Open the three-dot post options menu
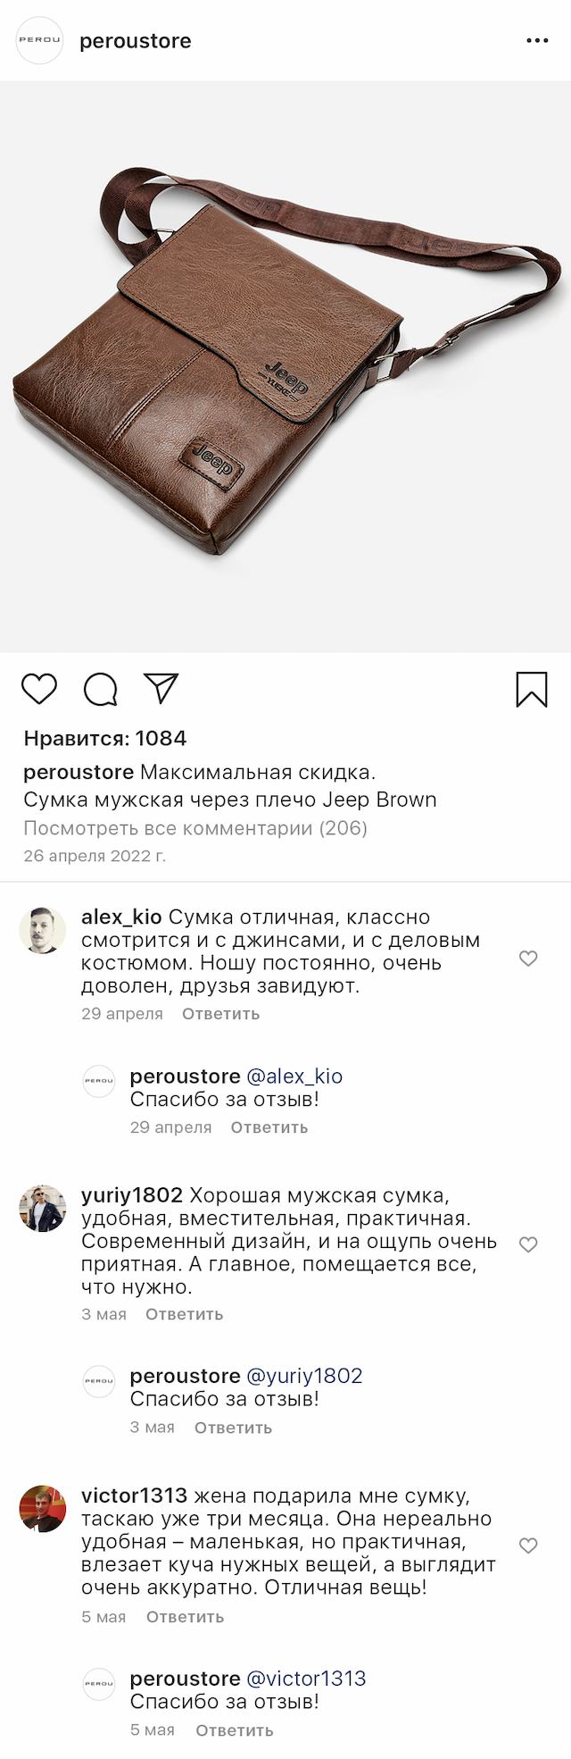571x1759 pixels. coord(537,41)
